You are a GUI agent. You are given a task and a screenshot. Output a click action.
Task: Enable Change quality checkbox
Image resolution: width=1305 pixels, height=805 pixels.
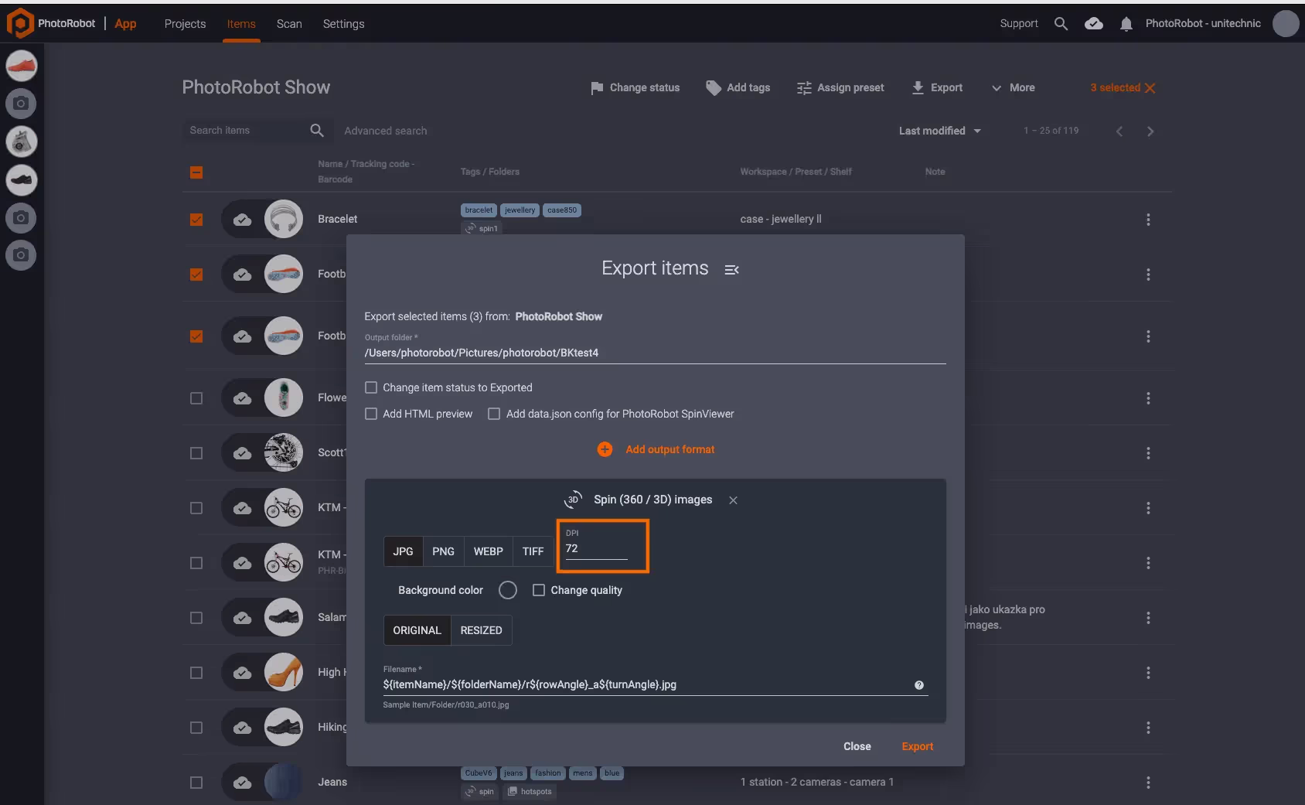pyautogui.click(x=539, y=590)
